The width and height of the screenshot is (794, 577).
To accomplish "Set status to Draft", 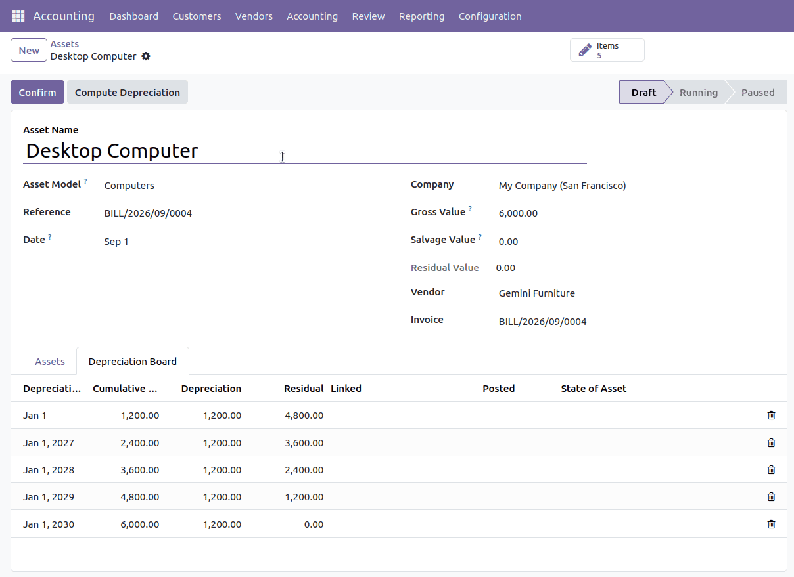I will pos(643,93).
